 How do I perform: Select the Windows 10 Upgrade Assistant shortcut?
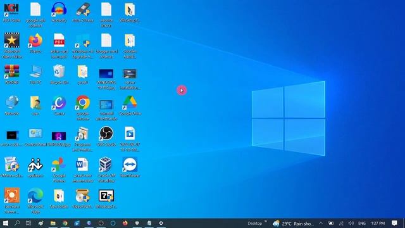(83, 46)
